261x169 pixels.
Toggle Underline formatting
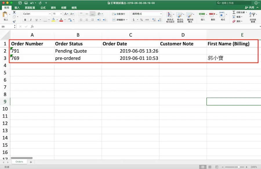coord(37,20)
